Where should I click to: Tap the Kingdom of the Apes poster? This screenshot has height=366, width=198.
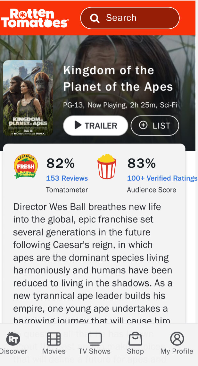[28, 98]
